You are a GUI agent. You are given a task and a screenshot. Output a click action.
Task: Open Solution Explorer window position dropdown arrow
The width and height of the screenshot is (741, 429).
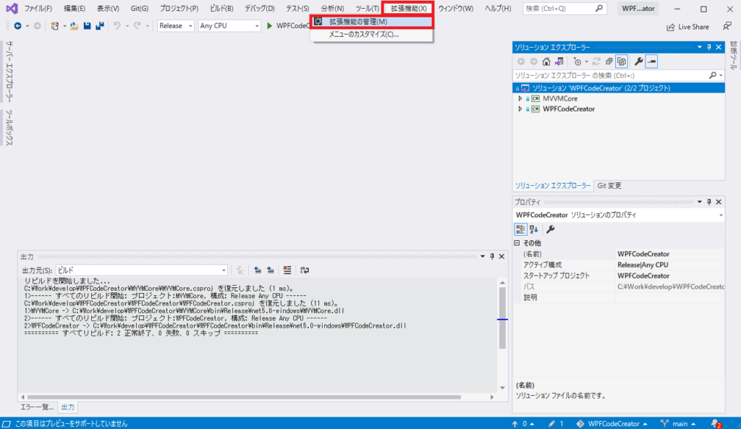tap(700, 47)
